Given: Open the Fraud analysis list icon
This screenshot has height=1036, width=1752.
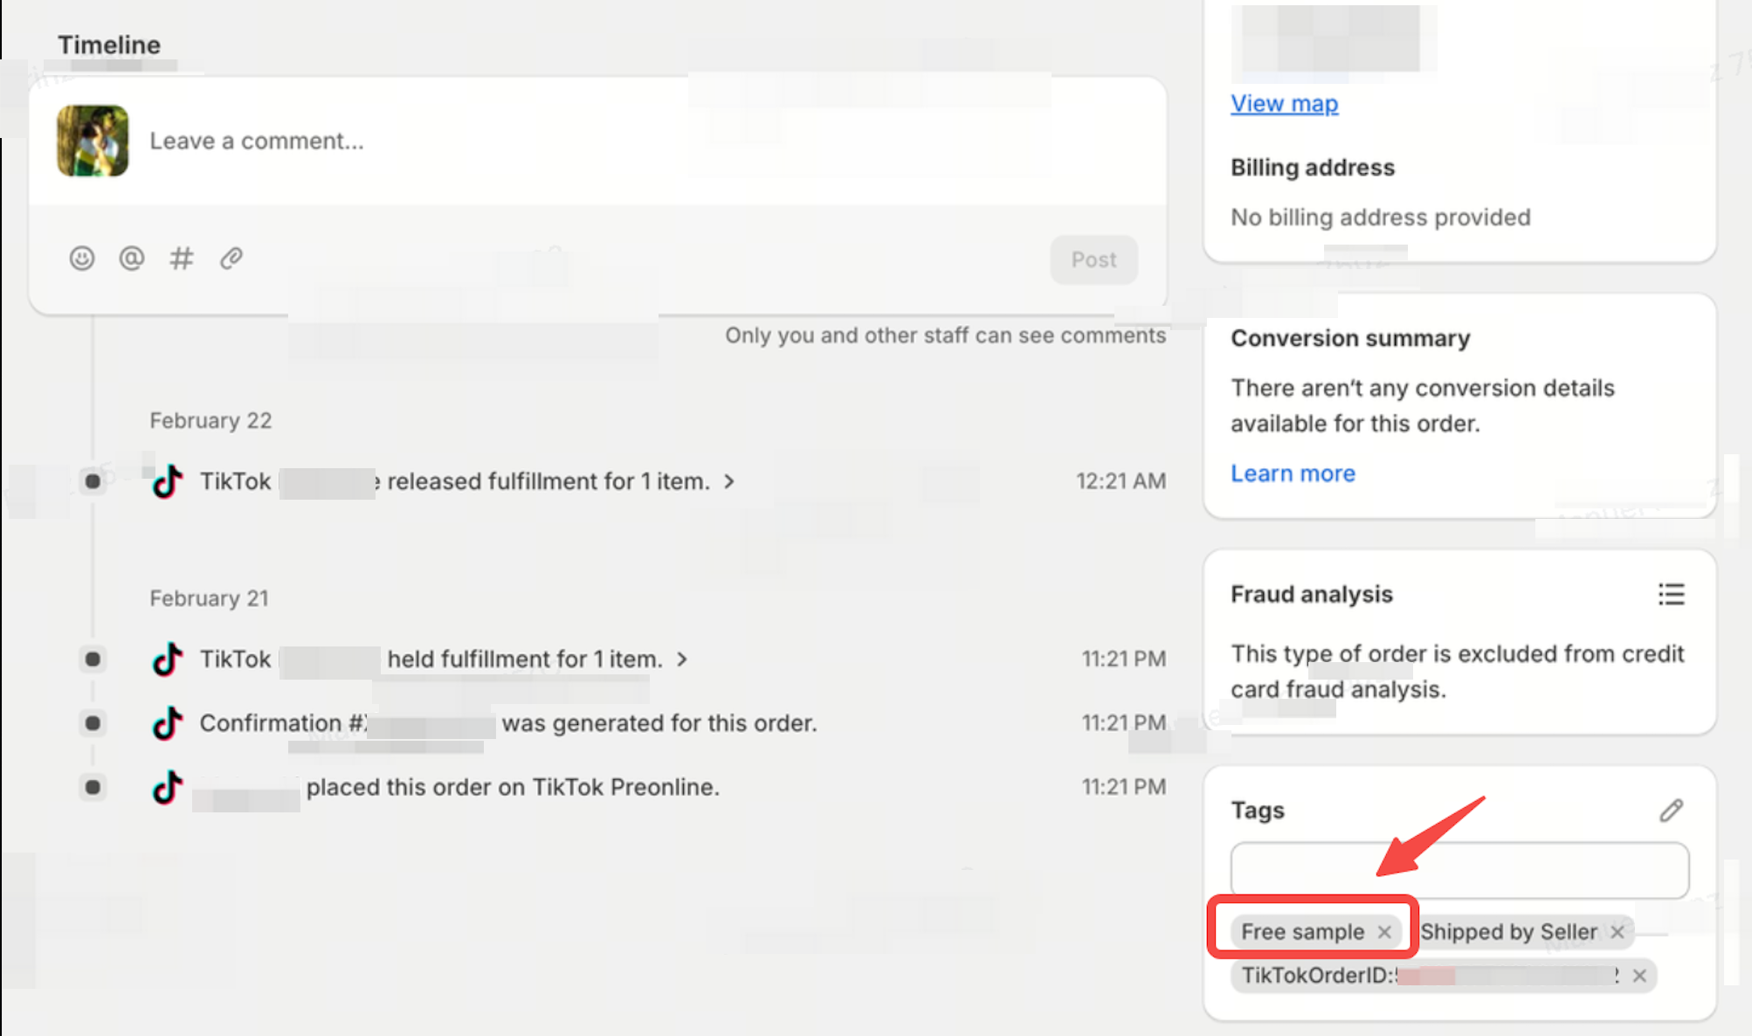Looking at the screenshot, I should tap(1671, 595).
